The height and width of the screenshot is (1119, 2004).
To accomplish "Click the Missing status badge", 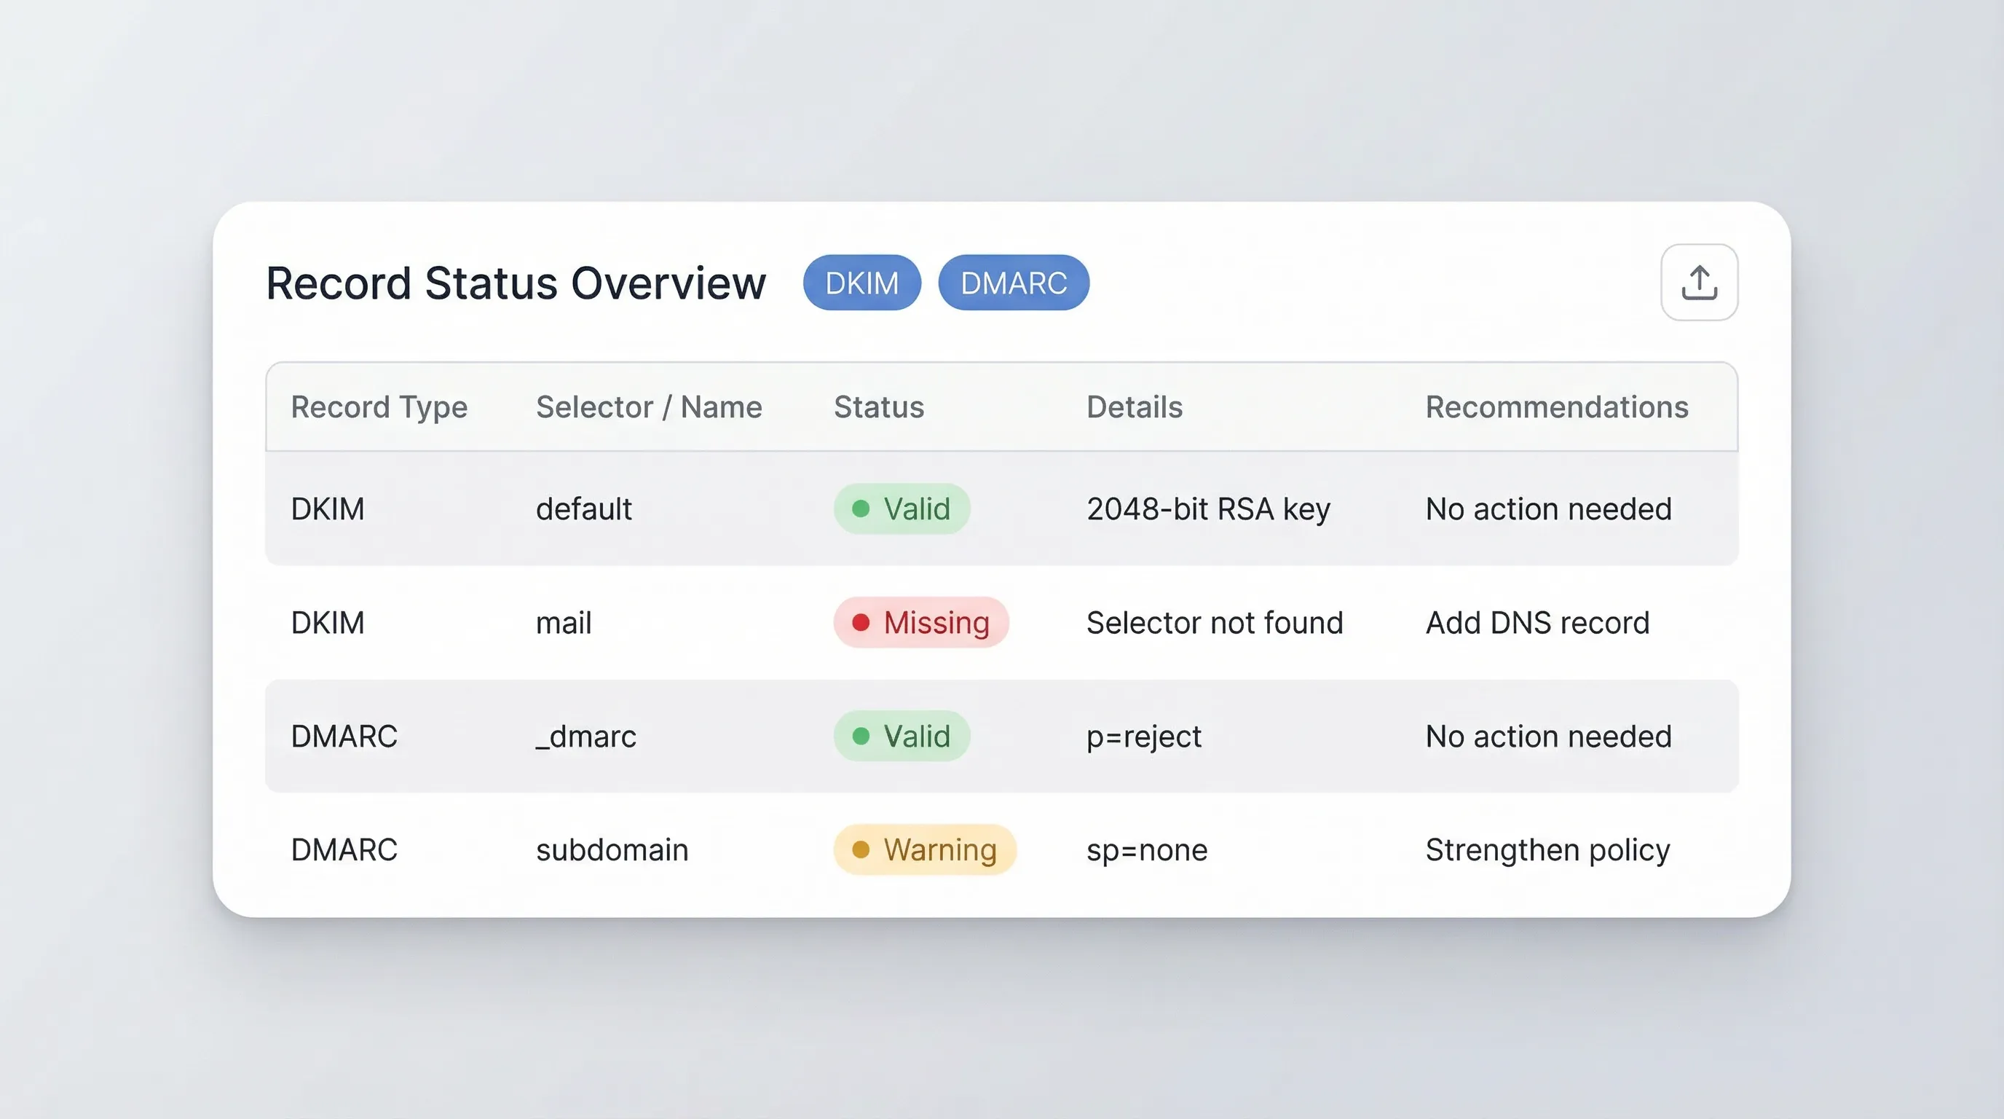I will [x=921, y=621].
